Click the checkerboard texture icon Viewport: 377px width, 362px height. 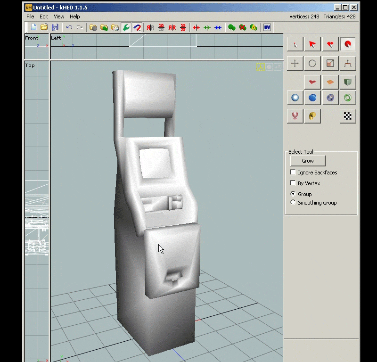[x=348, y=116]
